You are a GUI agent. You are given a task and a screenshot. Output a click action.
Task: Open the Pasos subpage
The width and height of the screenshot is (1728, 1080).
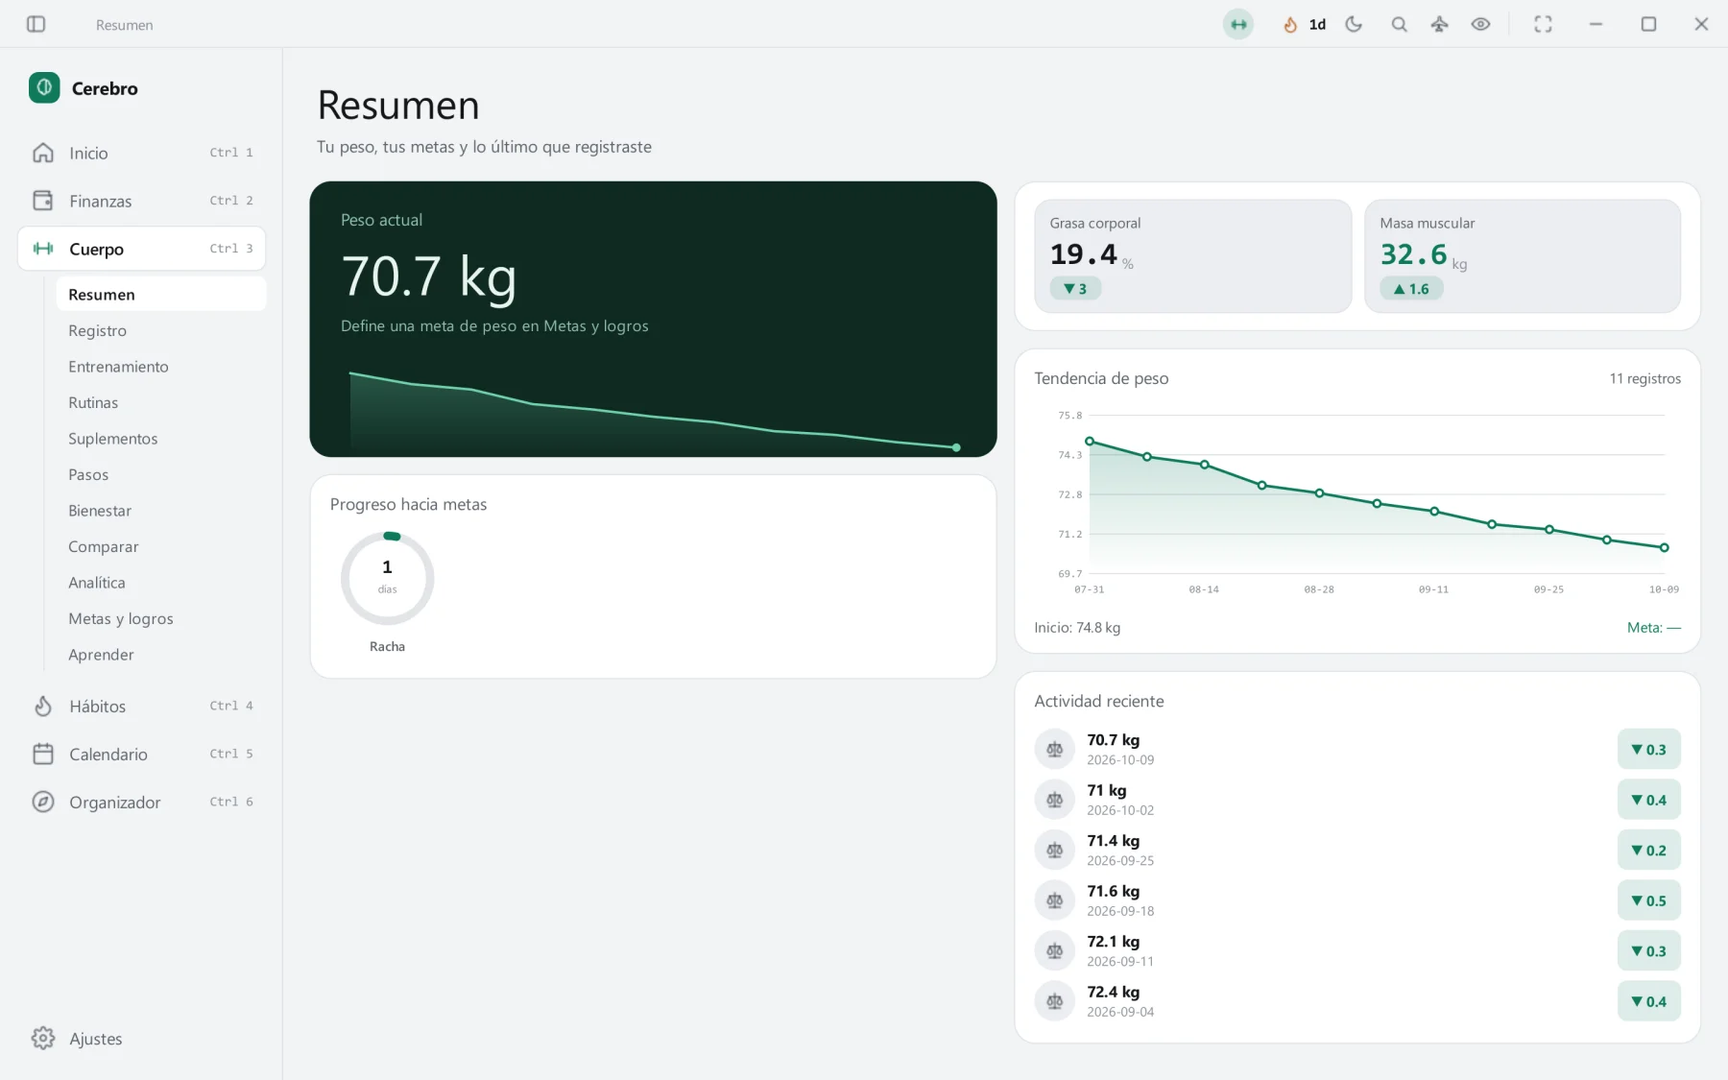click(x=160, y=474)
